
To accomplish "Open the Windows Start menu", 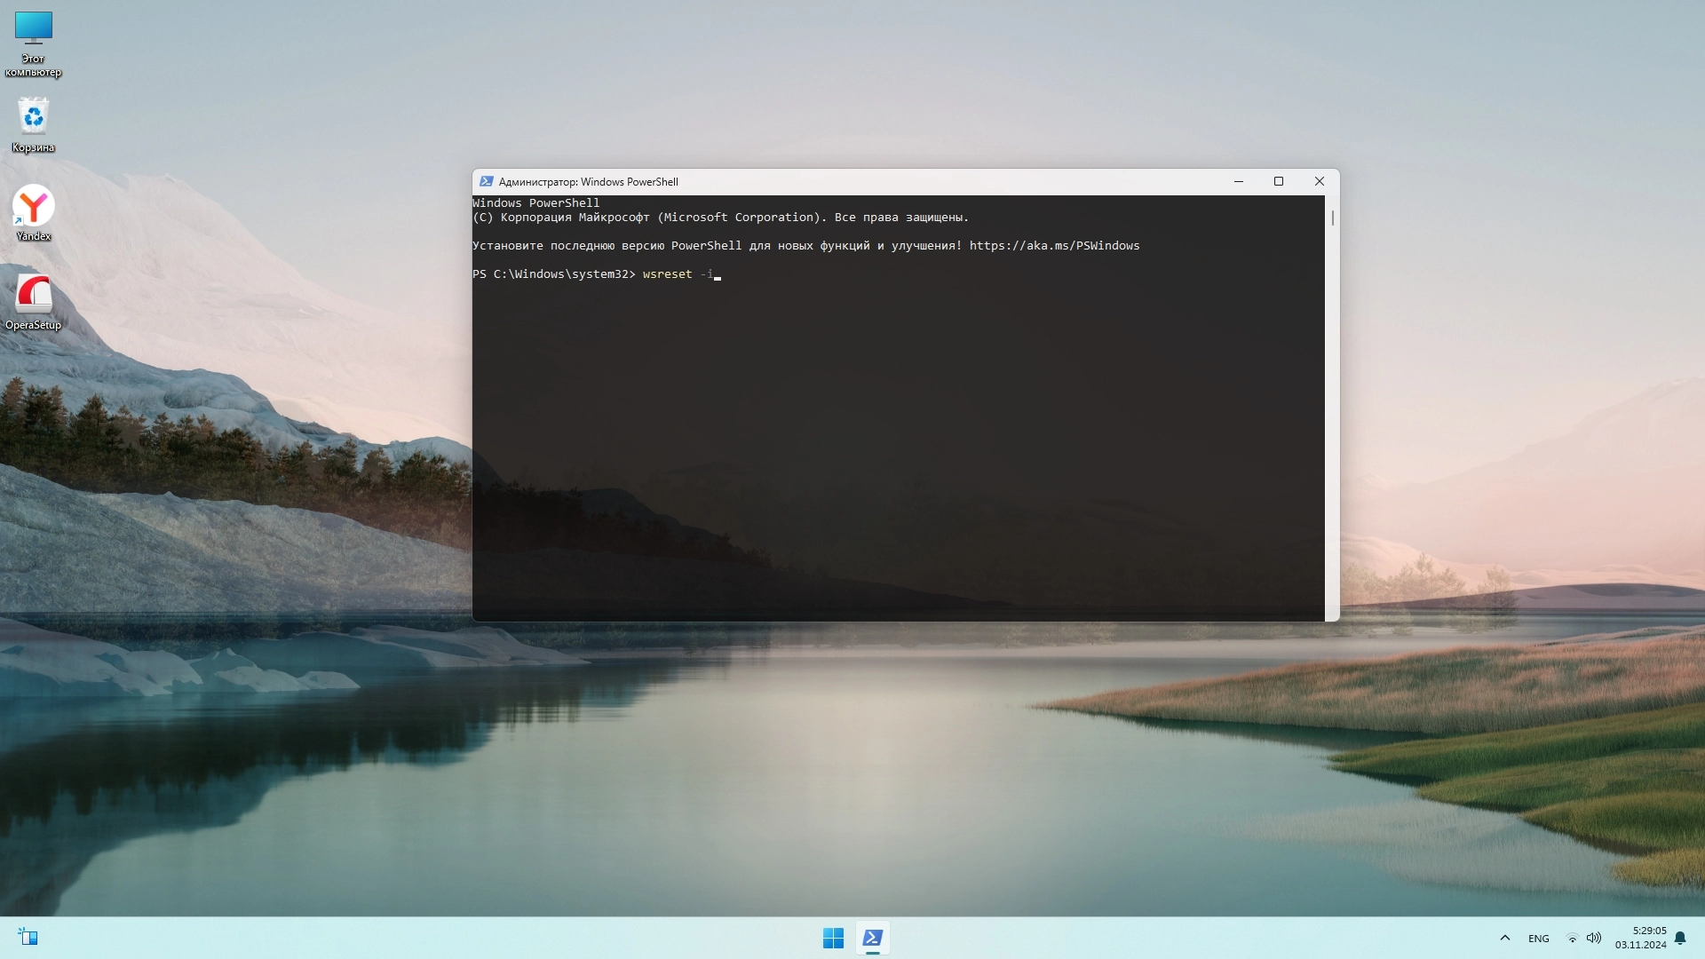I will pos(833,938).
